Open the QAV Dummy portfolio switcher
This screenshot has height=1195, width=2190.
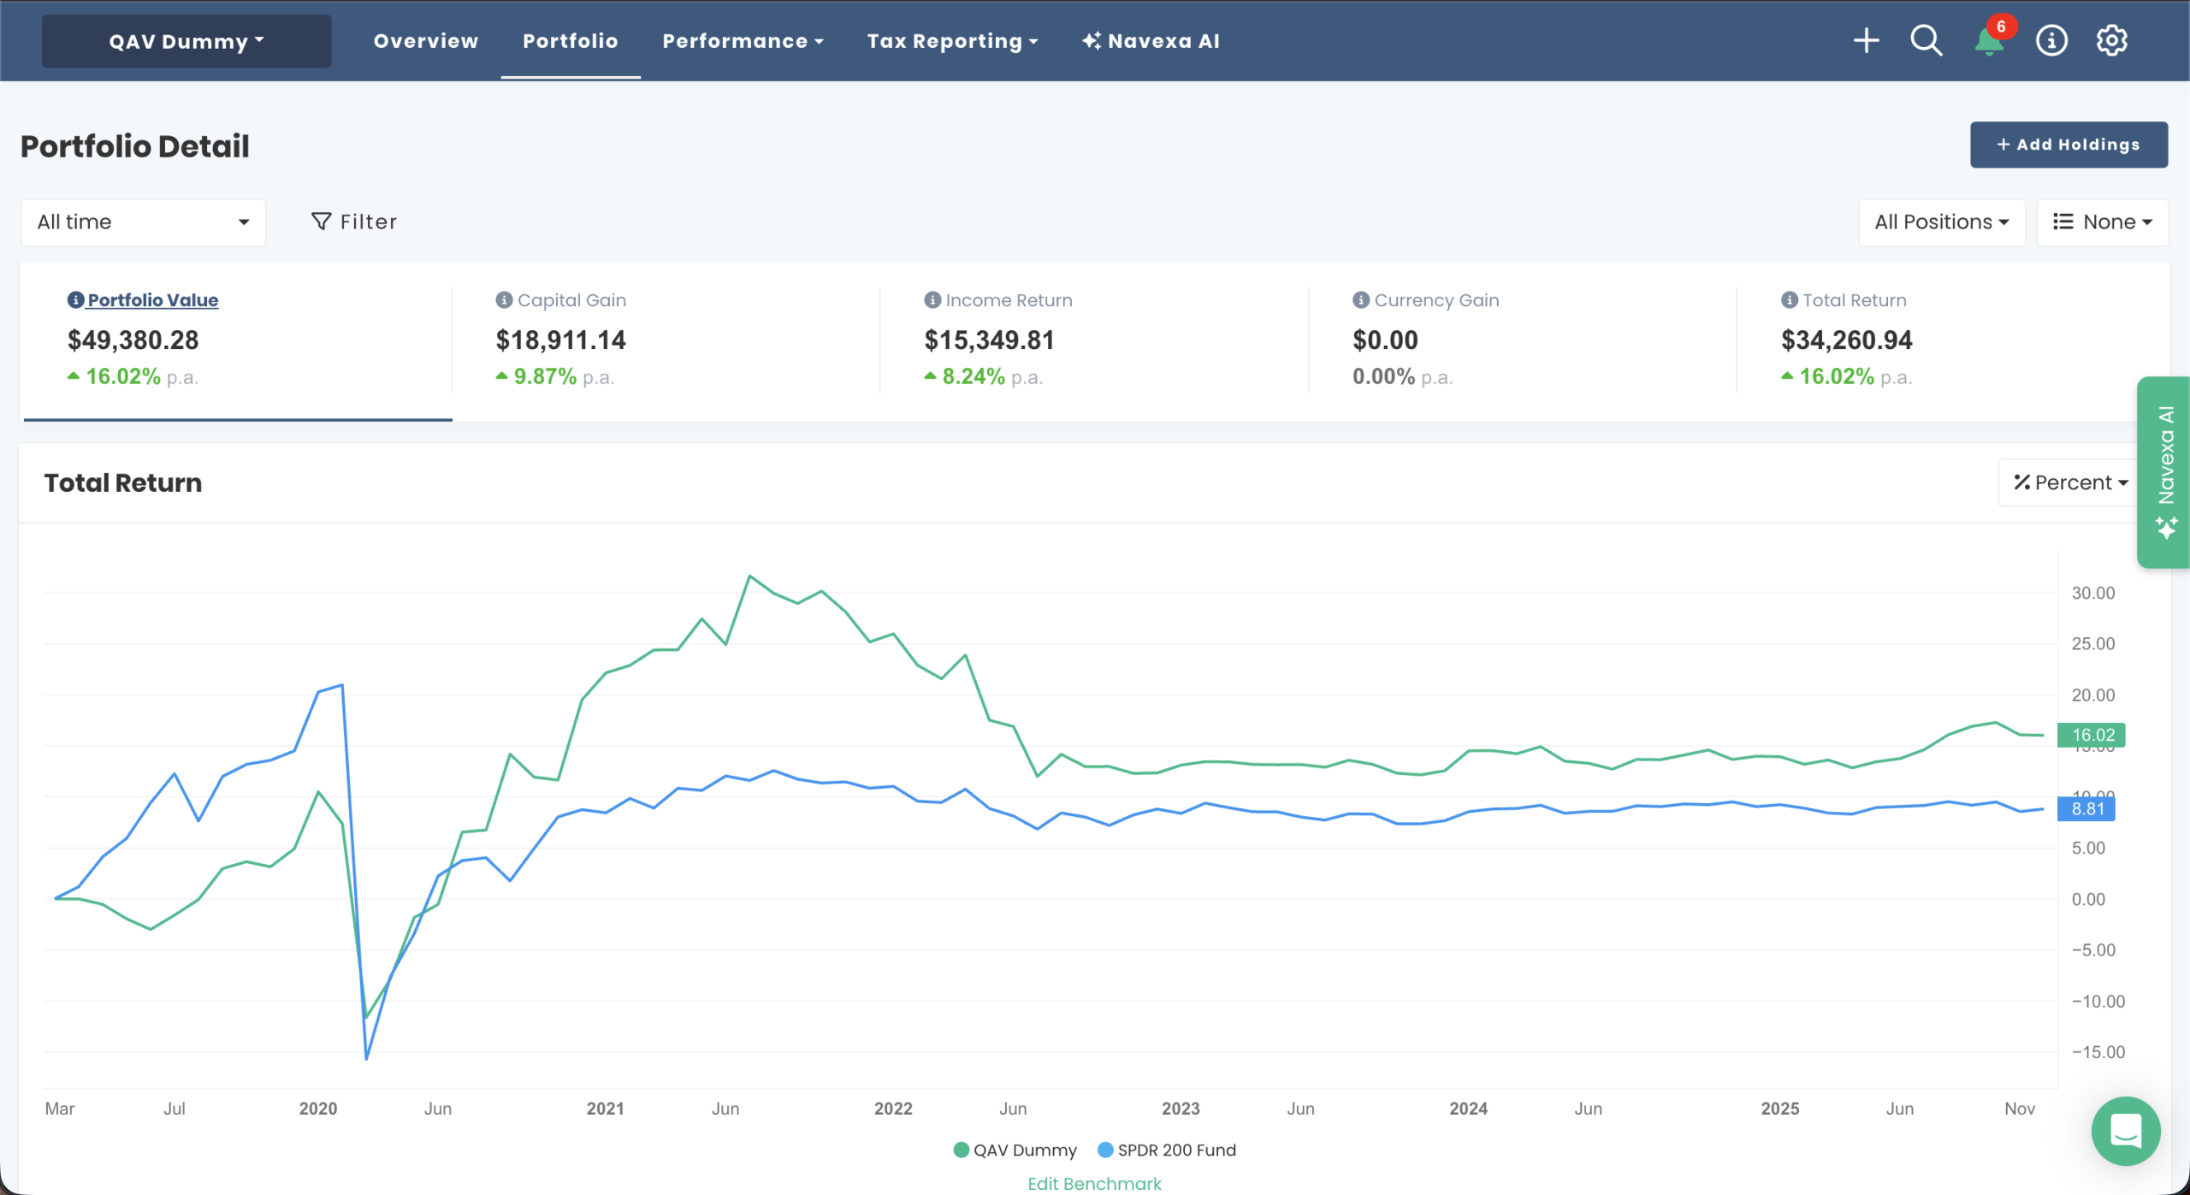(x=185, y=40)
